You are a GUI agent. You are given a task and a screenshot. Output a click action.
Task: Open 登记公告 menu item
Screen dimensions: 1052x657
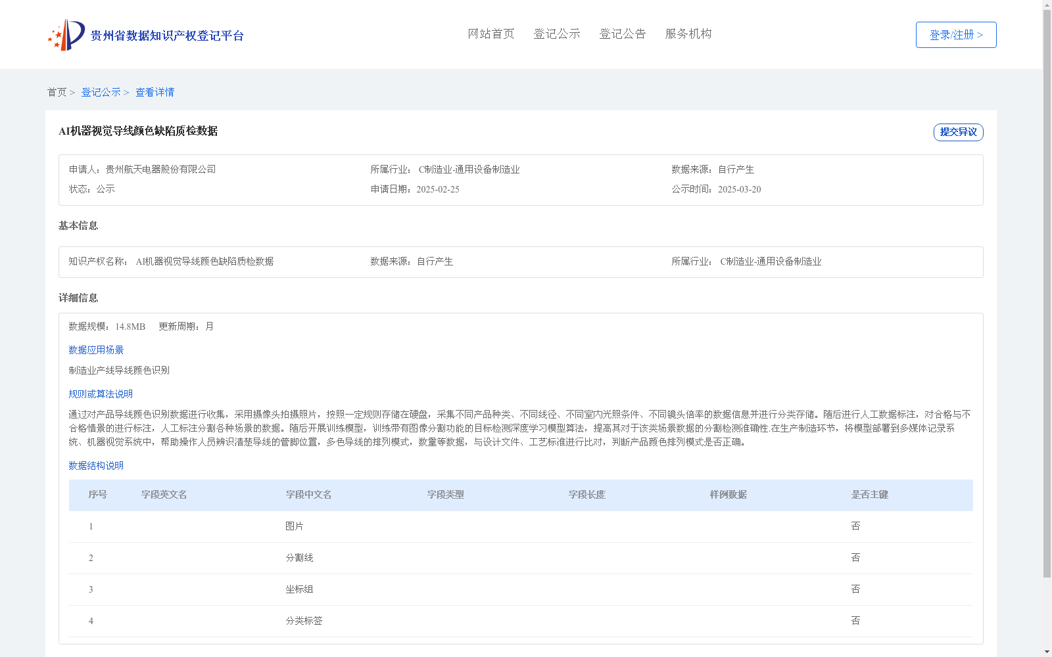point(623,34)
